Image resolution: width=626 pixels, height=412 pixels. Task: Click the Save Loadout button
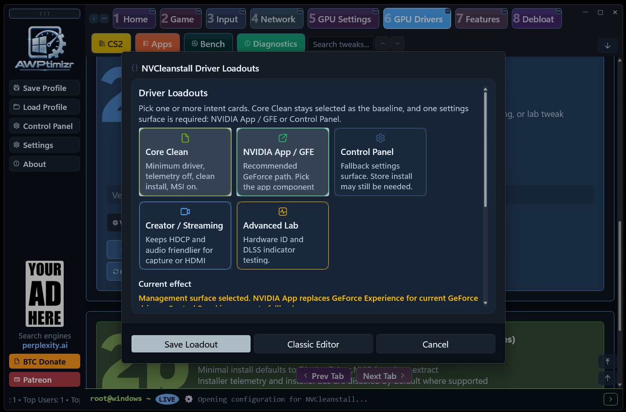point(191,344)
